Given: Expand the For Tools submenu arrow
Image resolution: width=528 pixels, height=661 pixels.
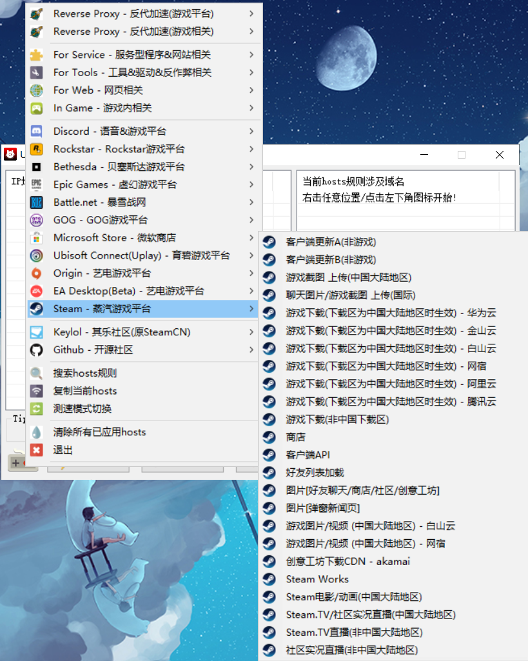Looking at the screenshot, I should click(251, 72).
